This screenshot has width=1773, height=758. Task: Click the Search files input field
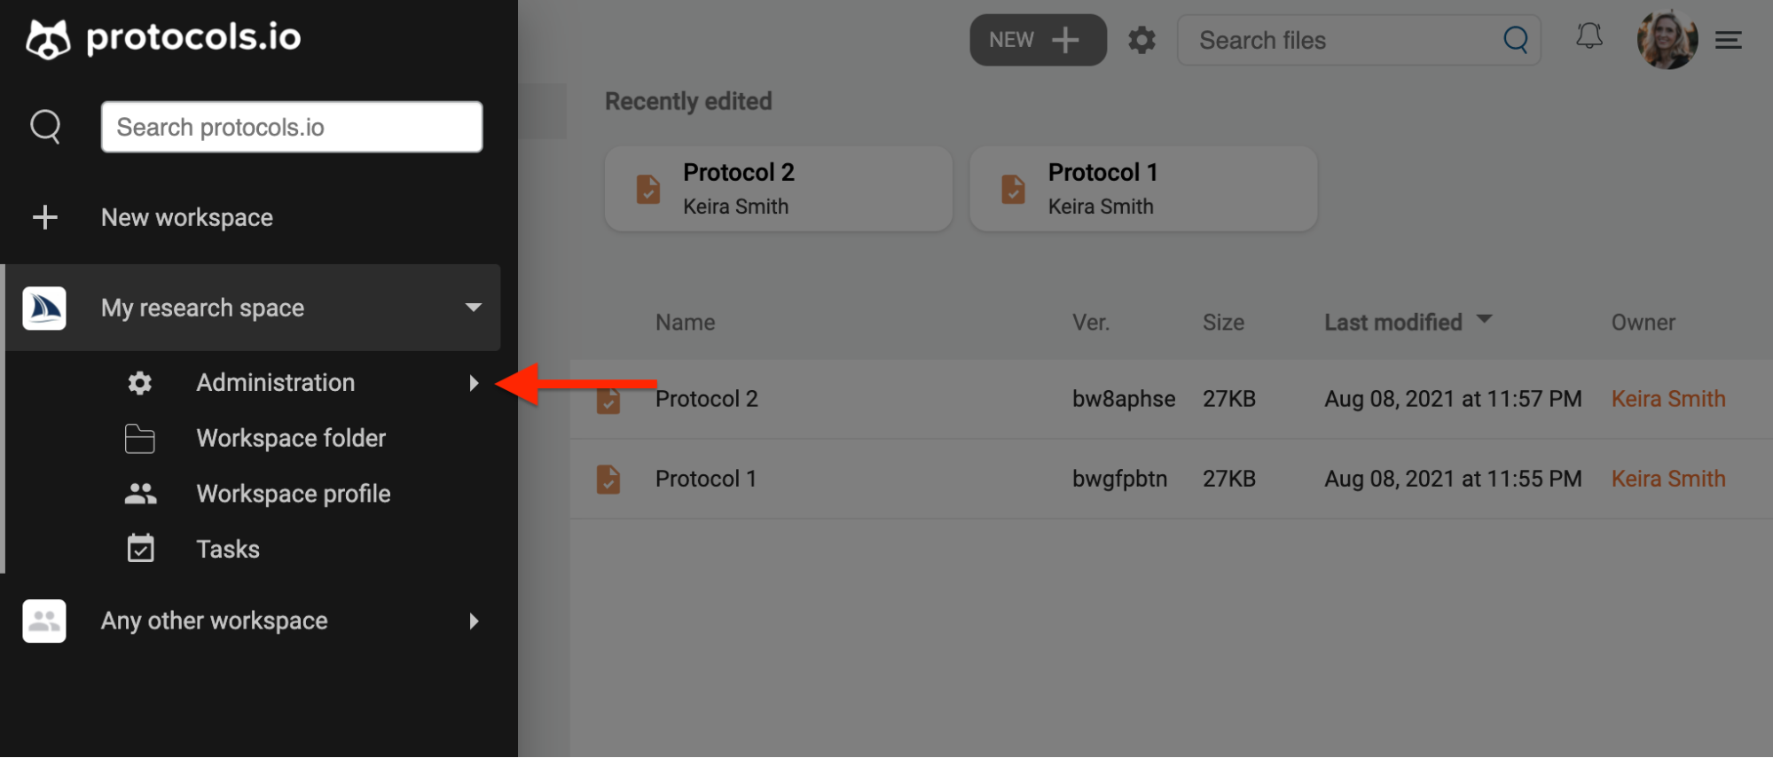click(x=1330, y=40)
